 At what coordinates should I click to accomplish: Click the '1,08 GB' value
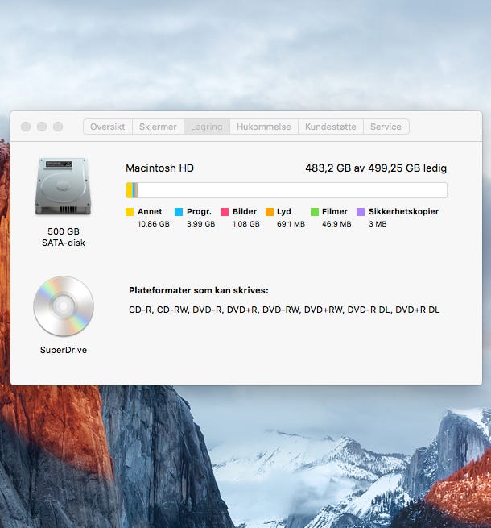pyautogui.click(x=245, y=224)
